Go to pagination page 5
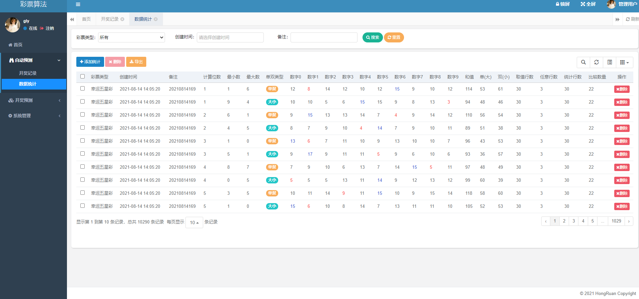This screenshot has height=299, width=639. point(592,221)
